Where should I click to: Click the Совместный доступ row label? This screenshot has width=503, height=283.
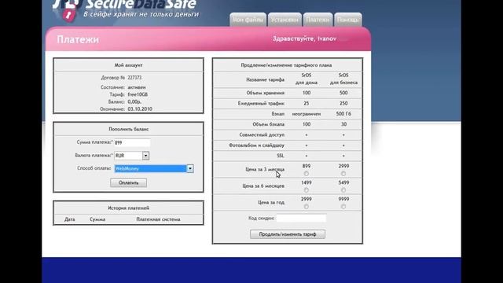[262, 134]
